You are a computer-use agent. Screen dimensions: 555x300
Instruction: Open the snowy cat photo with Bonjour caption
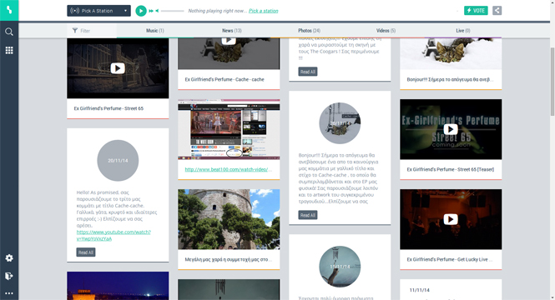click(x=451, y=53)
